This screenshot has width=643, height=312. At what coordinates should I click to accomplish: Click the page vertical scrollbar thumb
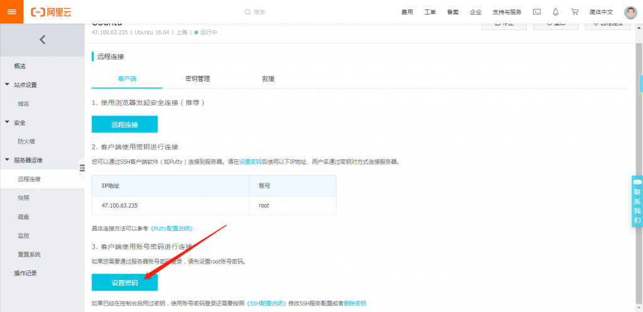[x=640, y=83]
